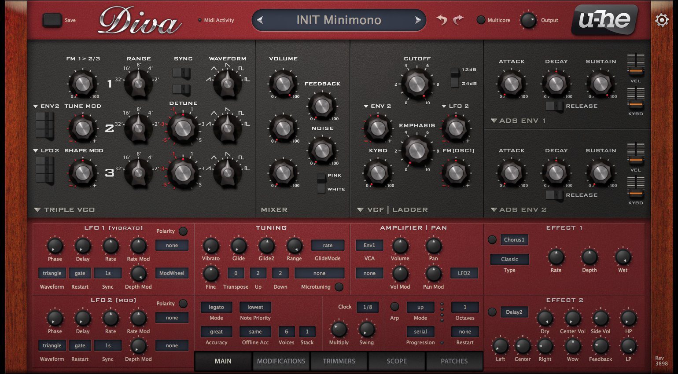Click the lowest Note Priority selector
This screenshot has width=678, height=374.
pyautogui.click(x=255, y=307)
